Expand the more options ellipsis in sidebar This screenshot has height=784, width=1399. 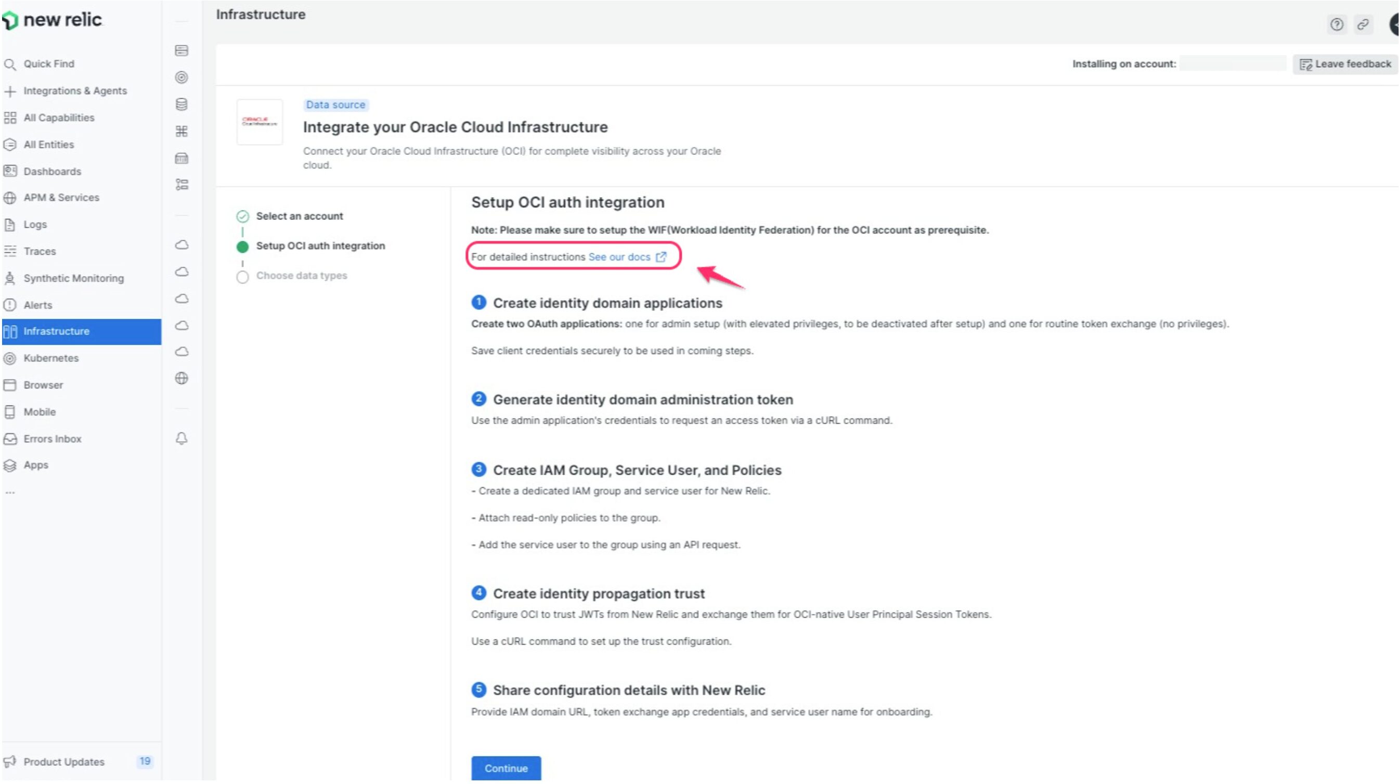click(10, 493)
